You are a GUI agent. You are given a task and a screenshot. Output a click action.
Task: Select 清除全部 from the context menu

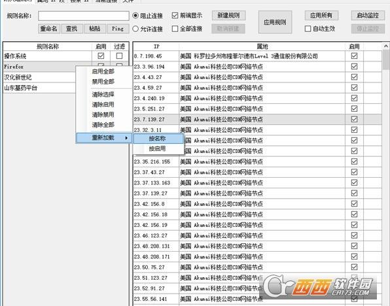(103, 125)
